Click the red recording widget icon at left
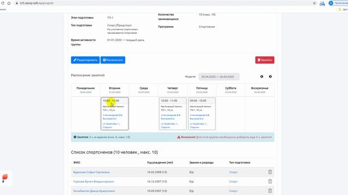 5,178
